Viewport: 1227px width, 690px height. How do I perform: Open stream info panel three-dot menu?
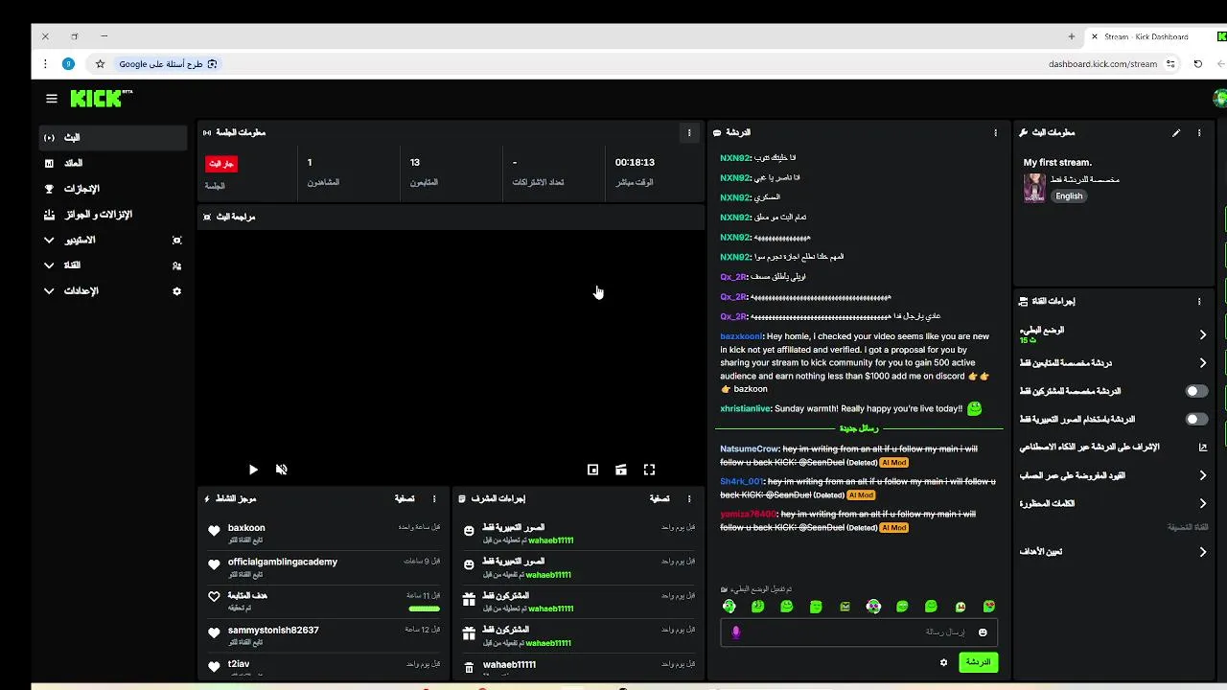[x=1199, y=133]
